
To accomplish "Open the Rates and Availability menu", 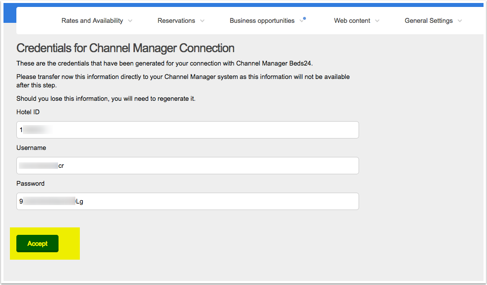I will pos(92,21).
